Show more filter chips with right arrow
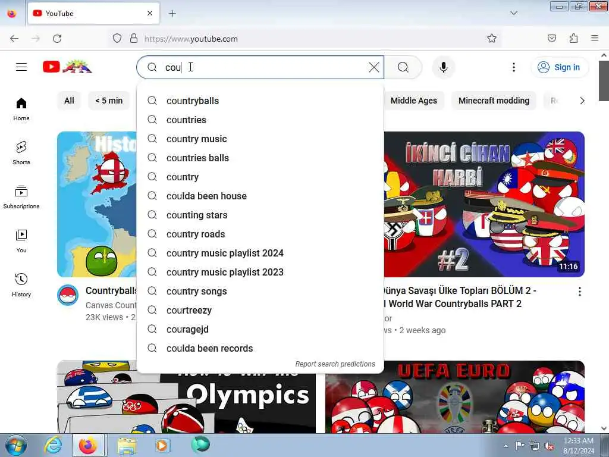Screen dimensions: 609x457 click(x=582, y=101)
